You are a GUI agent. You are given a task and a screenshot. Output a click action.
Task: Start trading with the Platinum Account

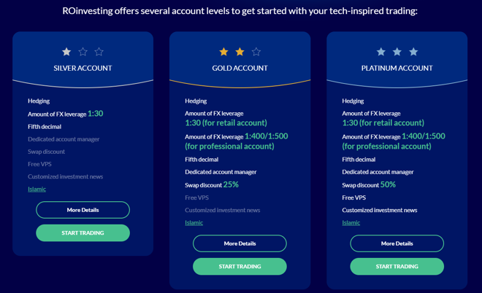397,266
